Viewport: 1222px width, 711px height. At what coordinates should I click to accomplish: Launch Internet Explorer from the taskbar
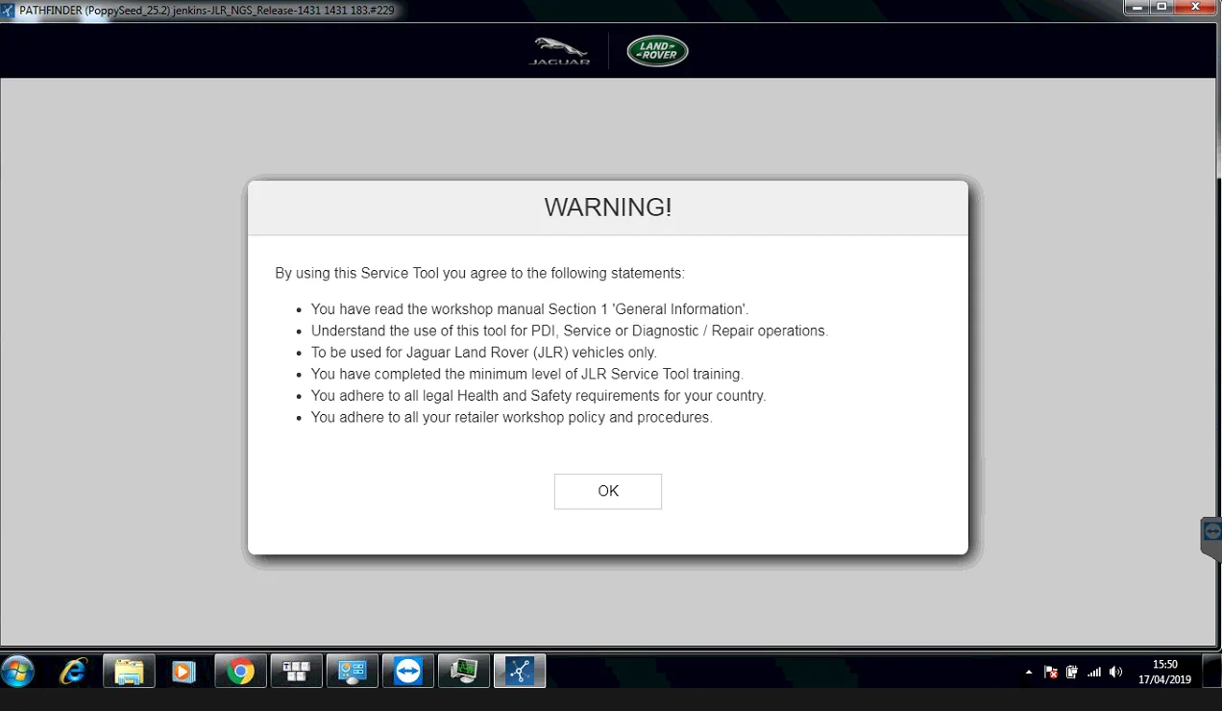tap(73, 671)
